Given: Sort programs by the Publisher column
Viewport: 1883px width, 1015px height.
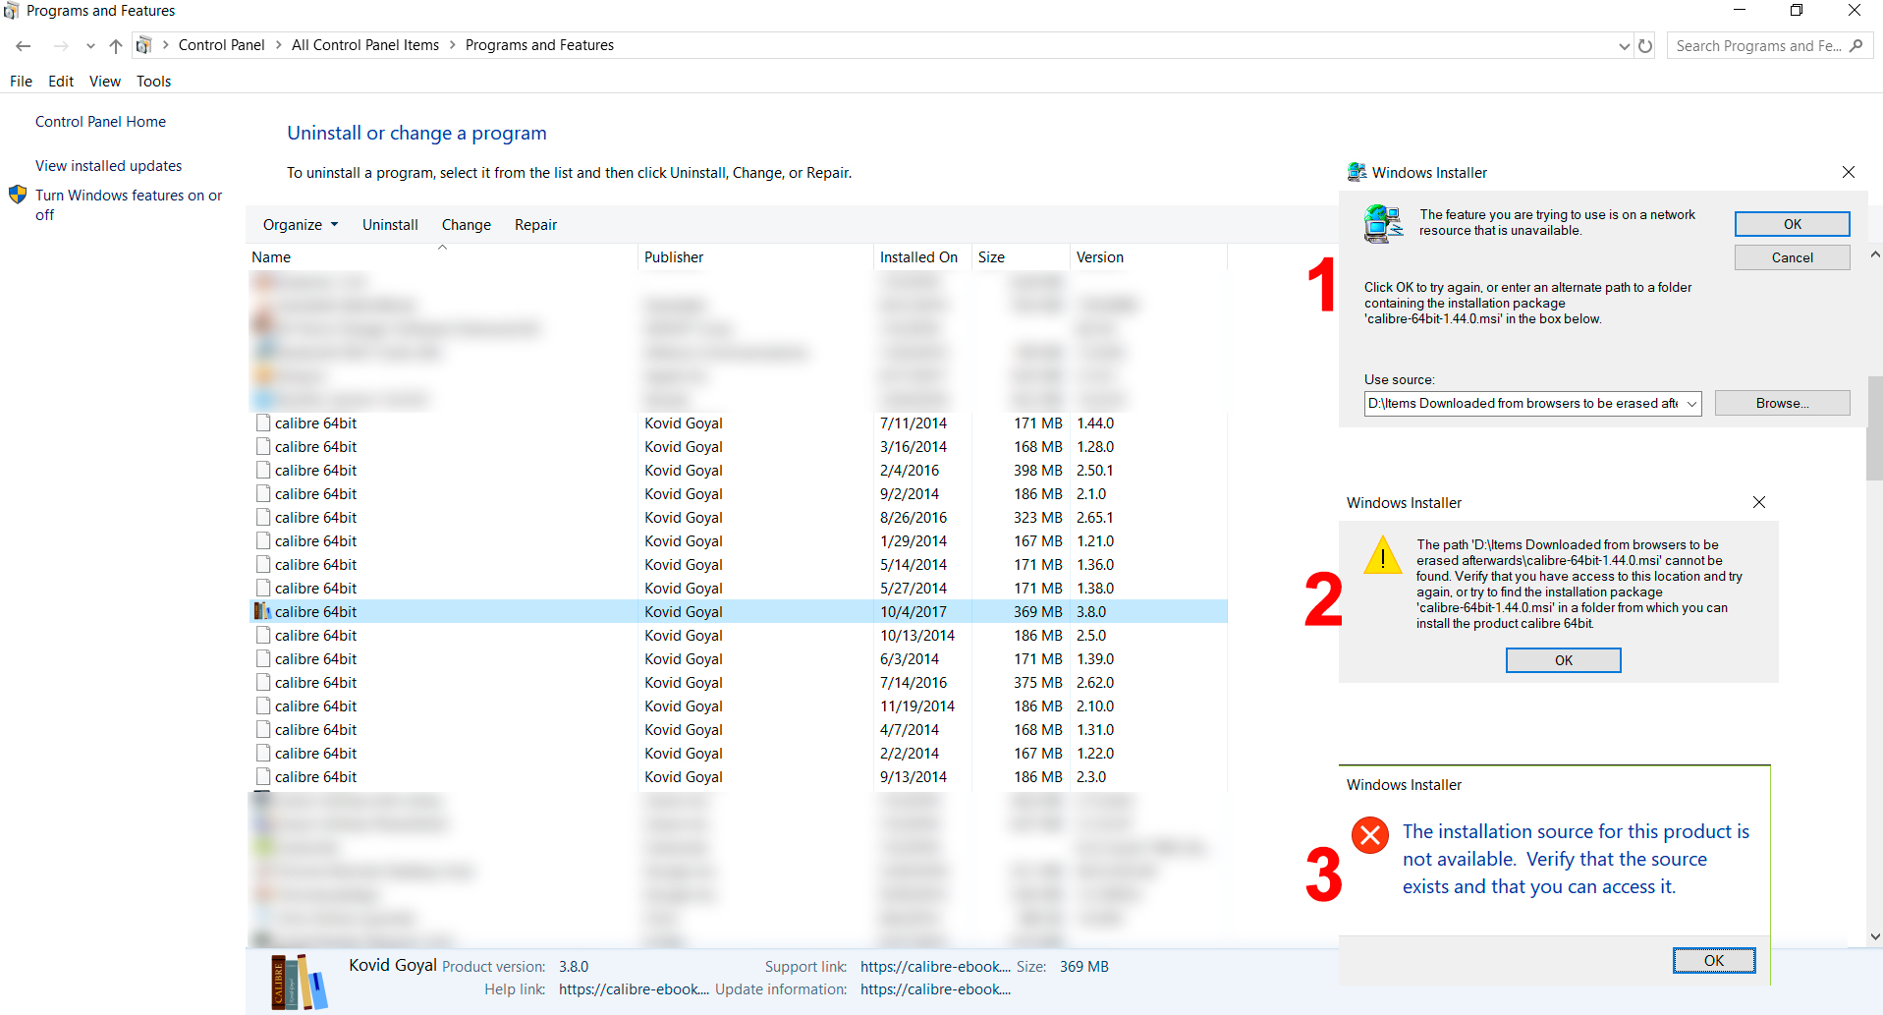Looking at the screenshot, I should [755, 257].
